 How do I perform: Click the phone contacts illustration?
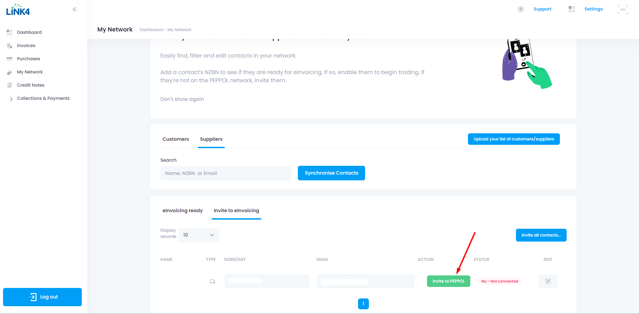[x=527, y=64]
